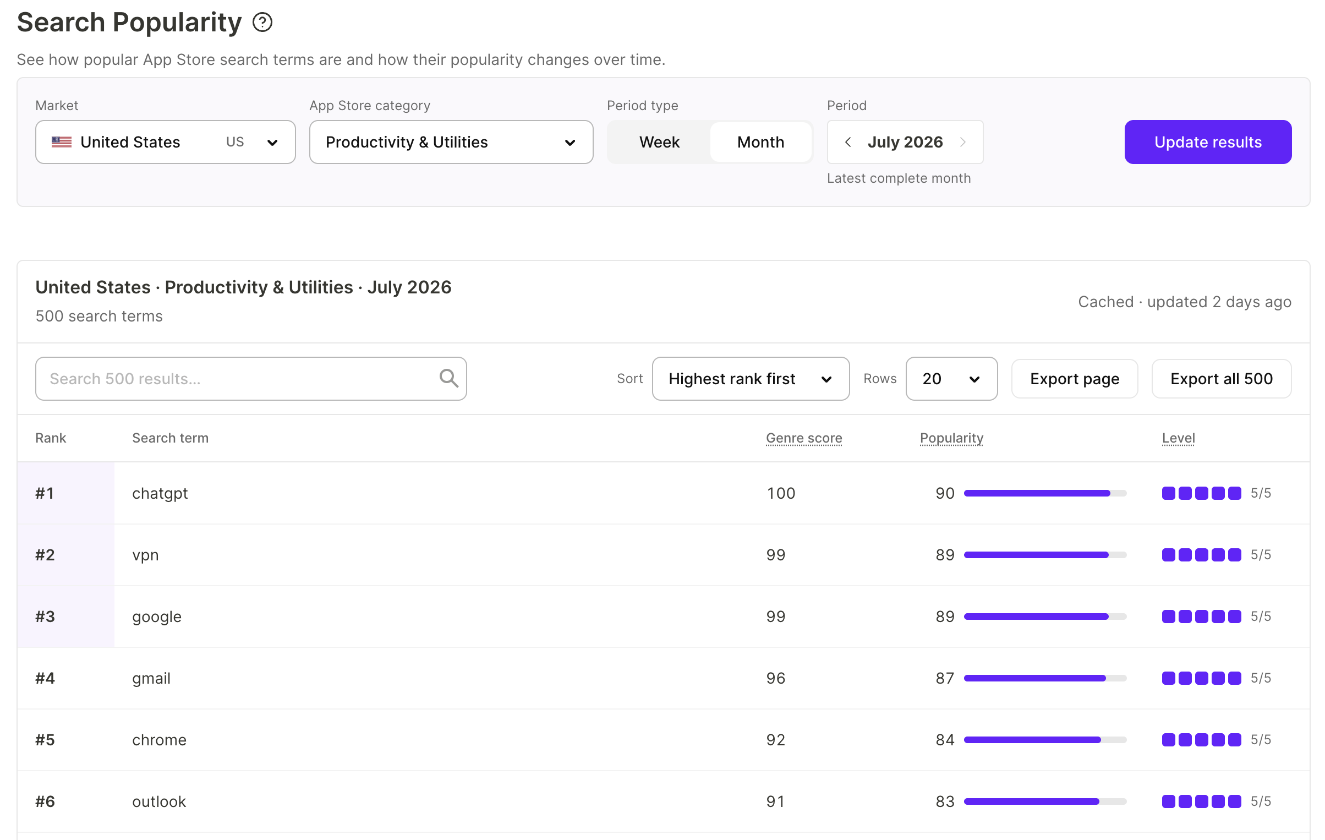Click the 5/5 level text in google row
Image resolution: width=1325 pixels, height=840 pixels.
[1261, 617]
